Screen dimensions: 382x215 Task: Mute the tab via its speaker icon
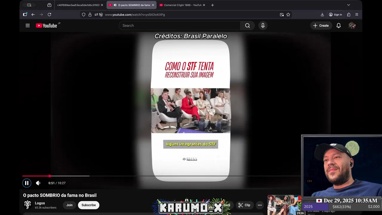(x=115, y=5)
